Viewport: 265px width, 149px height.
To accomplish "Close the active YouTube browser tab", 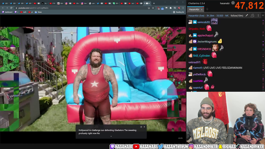I will pyautogui.click(x=149, y=3).
